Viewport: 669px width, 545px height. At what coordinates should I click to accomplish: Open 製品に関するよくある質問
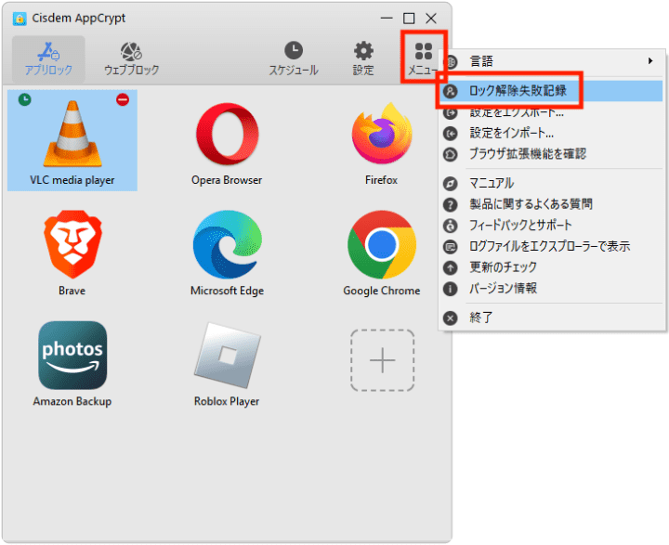tap(552, 204)
